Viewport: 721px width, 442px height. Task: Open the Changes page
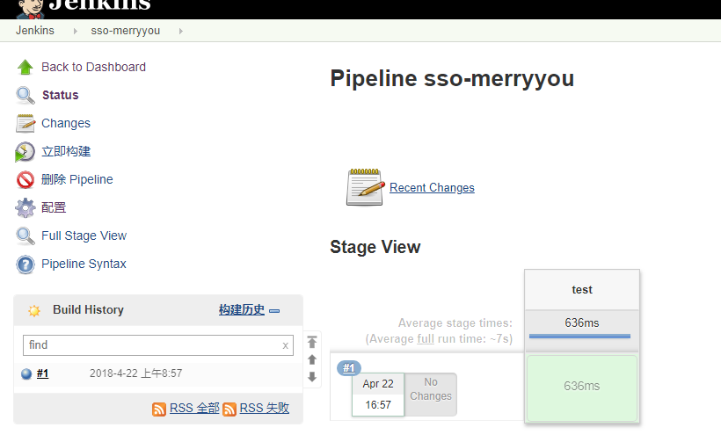pyautogui.click(x=66, y=124)
